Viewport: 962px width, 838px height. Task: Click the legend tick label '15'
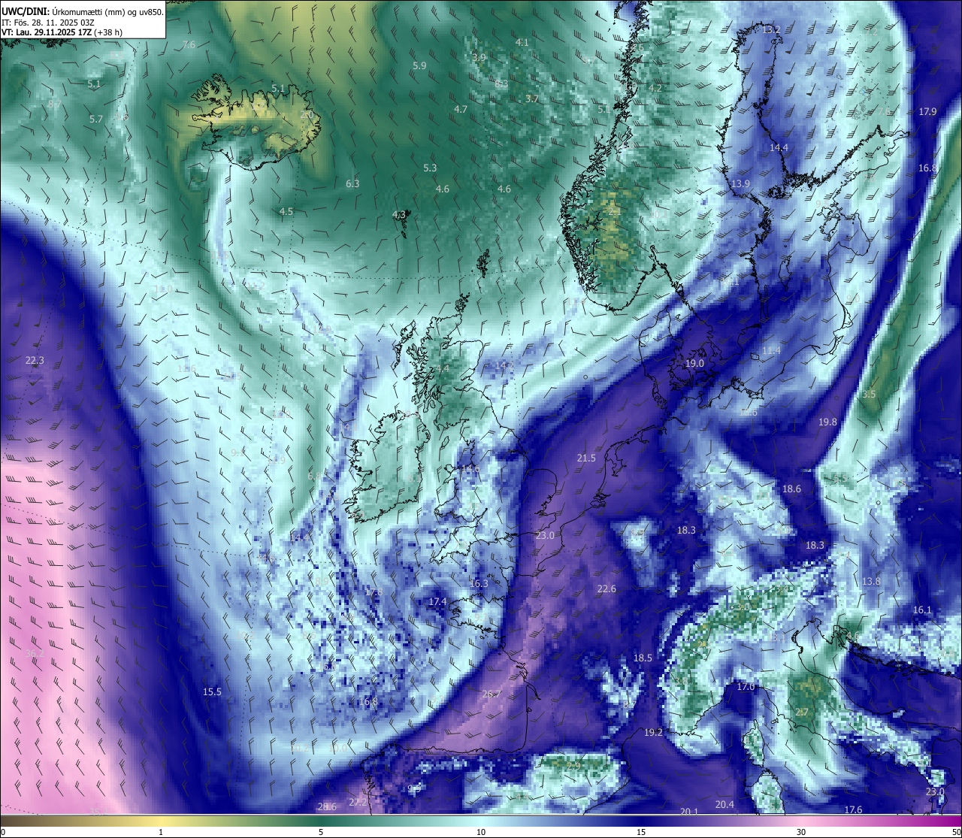641,832
